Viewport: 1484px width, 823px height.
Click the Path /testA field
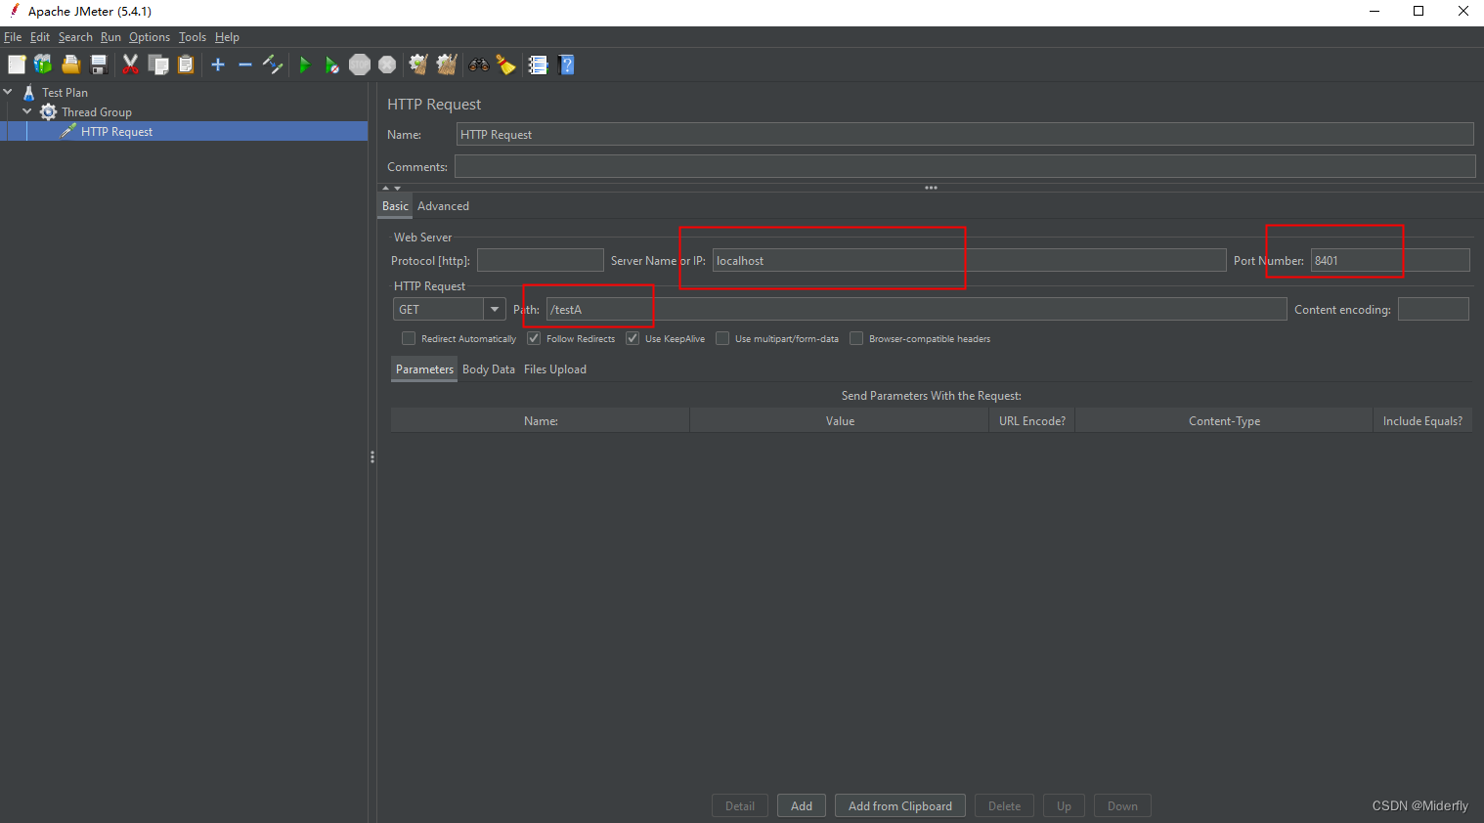pos(916,309)
